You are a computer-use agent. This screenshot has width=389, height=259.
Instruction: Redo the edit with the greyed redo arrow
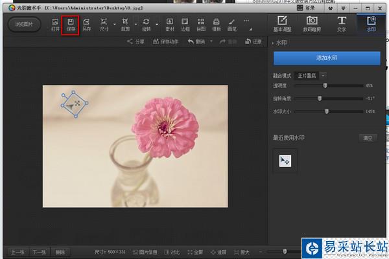click(x=228, y=41)
